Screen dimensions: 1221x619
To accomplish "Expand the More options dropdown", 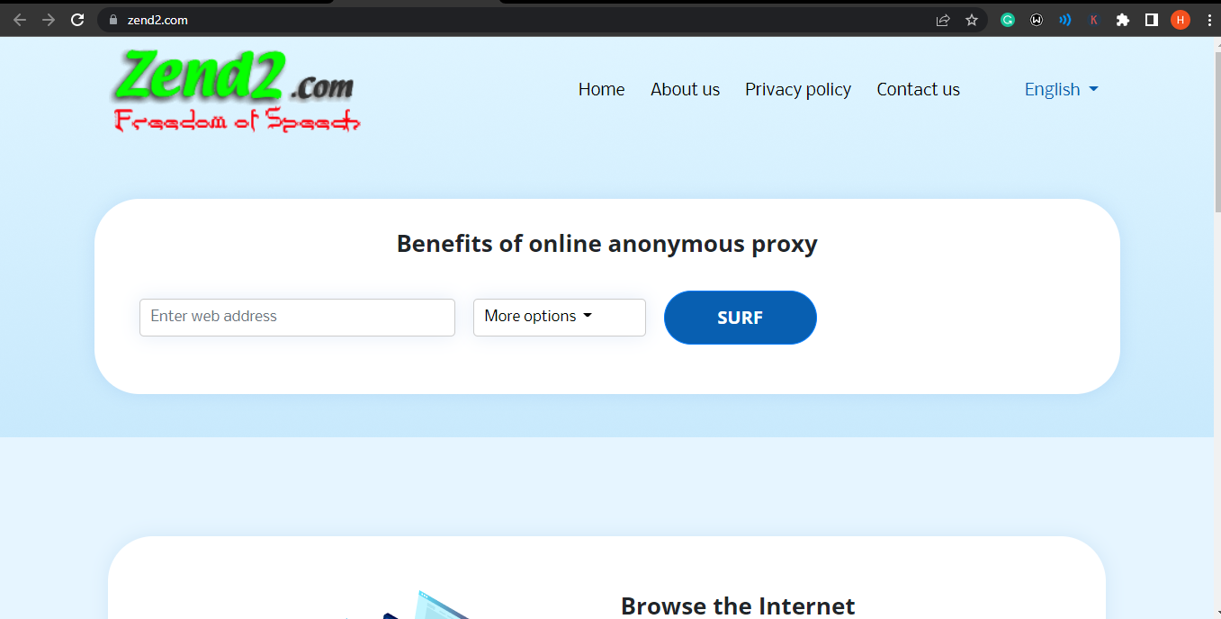I will 560,318.
